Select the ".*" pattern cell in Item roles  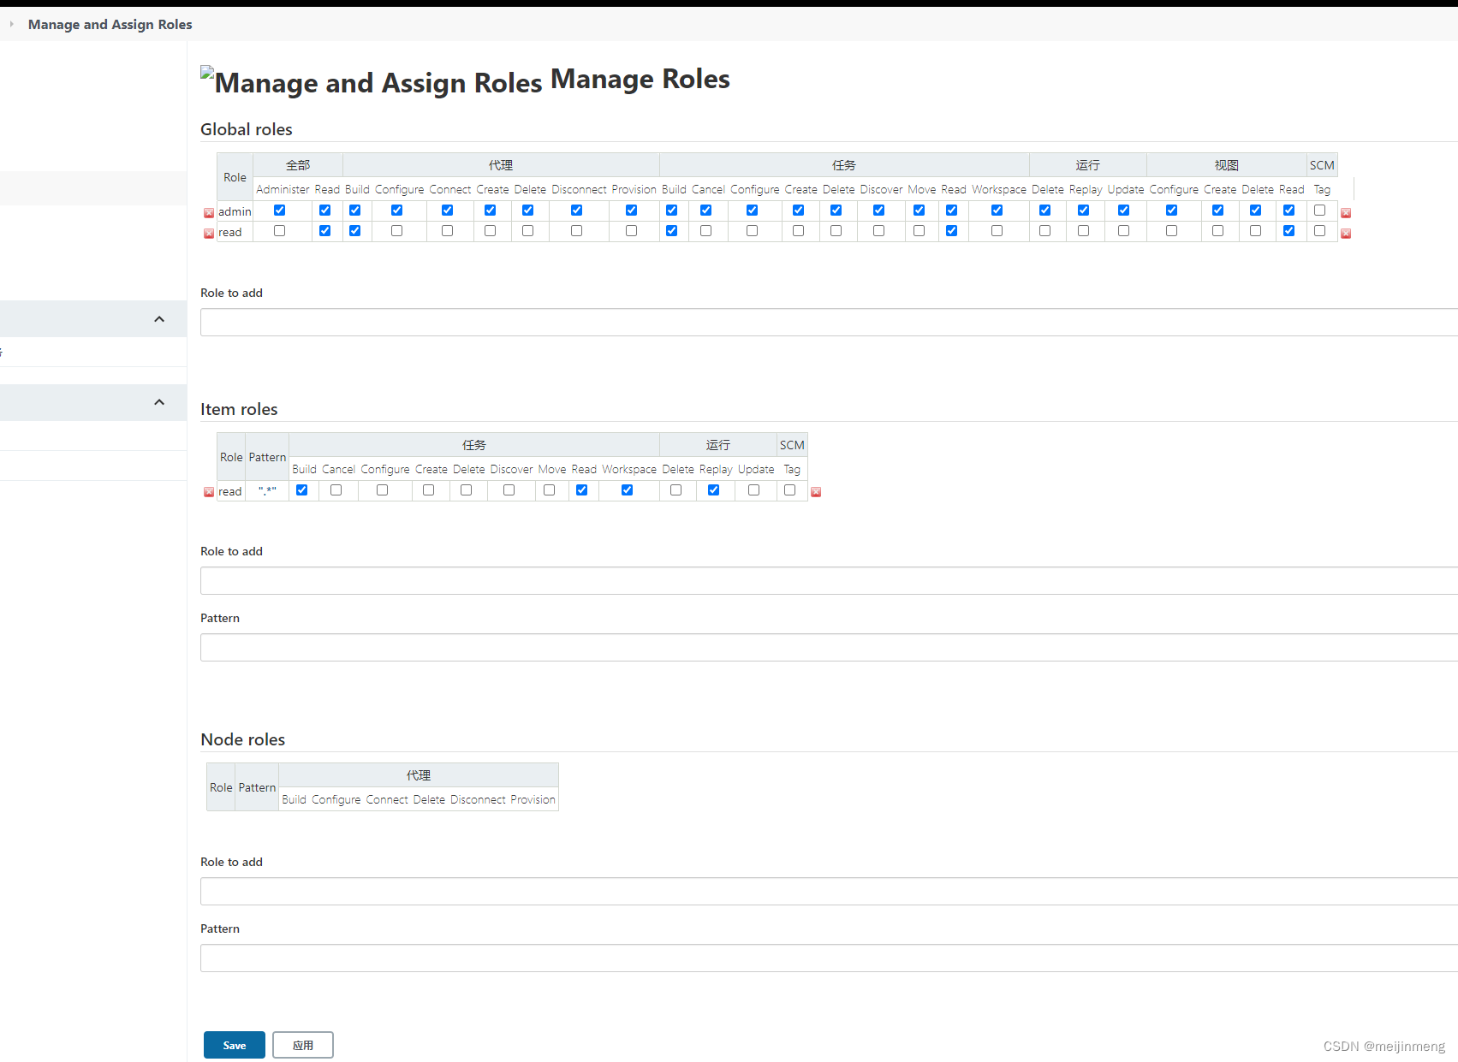[267, 491]
